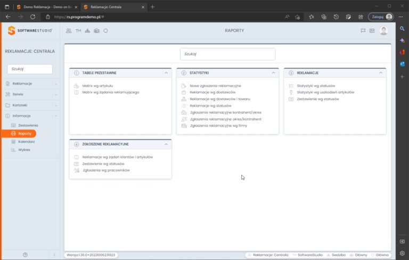This screenshot has height=260, width=409.
Task: Click the TM icon in top toolbar
Action: (78, 31)
